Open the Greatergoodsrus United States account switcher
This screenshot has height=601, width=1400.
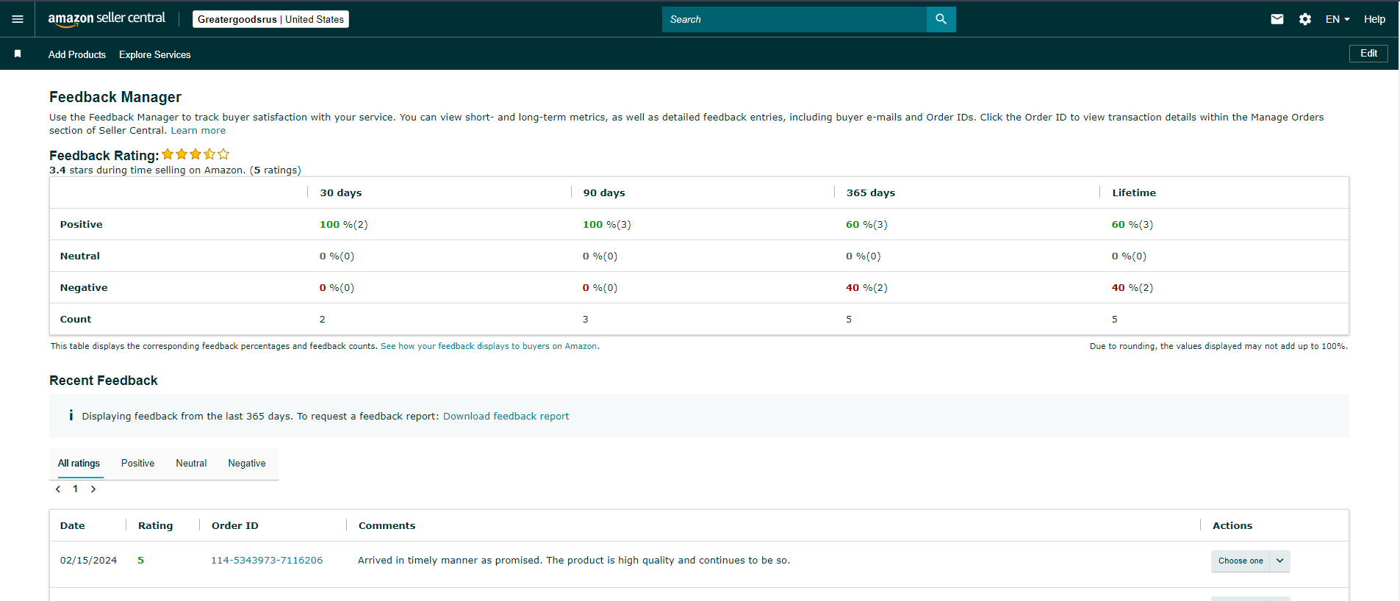[270, 19]
